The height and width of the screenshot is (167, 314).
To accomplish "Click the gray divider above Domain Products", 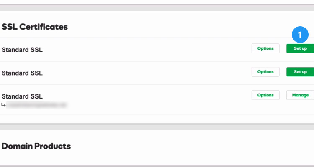I will pos(157,127).
